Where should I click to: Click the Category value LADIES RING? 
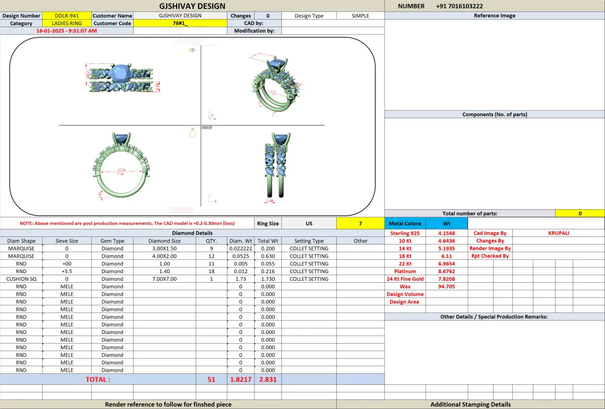pyautogui.click(x=67, y=24)
